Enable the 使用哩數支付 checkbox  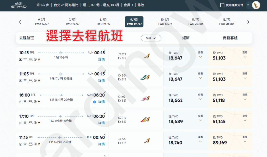coord(222,5)
